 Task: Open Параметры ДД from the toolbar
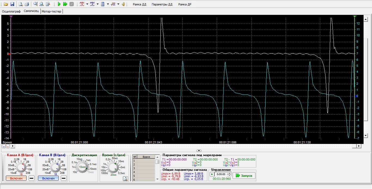coord(162,4)
